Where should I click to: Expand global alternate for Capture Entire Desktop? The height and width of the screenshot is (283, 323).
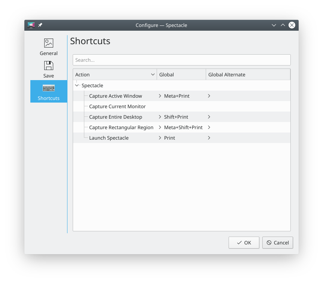(209, 117)
